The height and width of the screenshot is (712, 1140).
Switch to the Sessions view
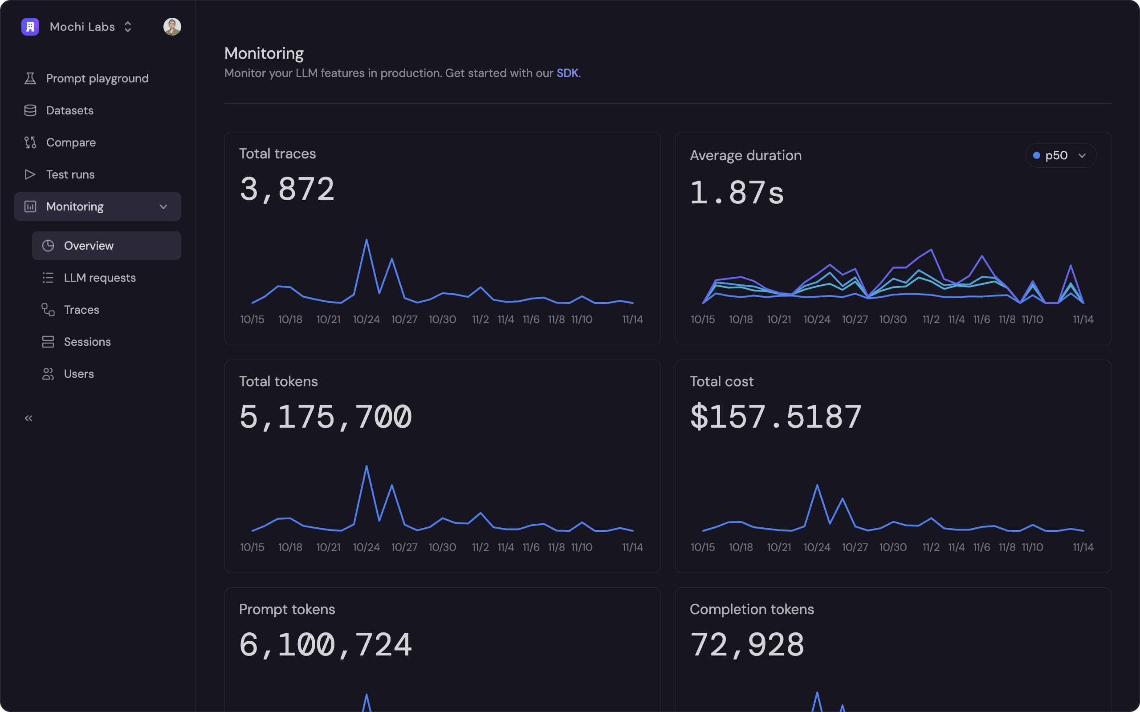[x=88, y=341]
